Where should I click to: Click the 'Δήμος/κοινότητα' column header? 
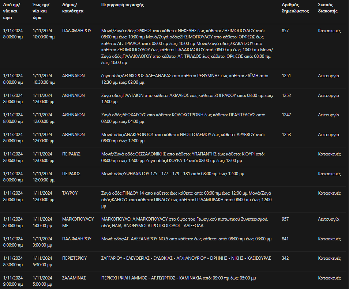click(73, 8)
